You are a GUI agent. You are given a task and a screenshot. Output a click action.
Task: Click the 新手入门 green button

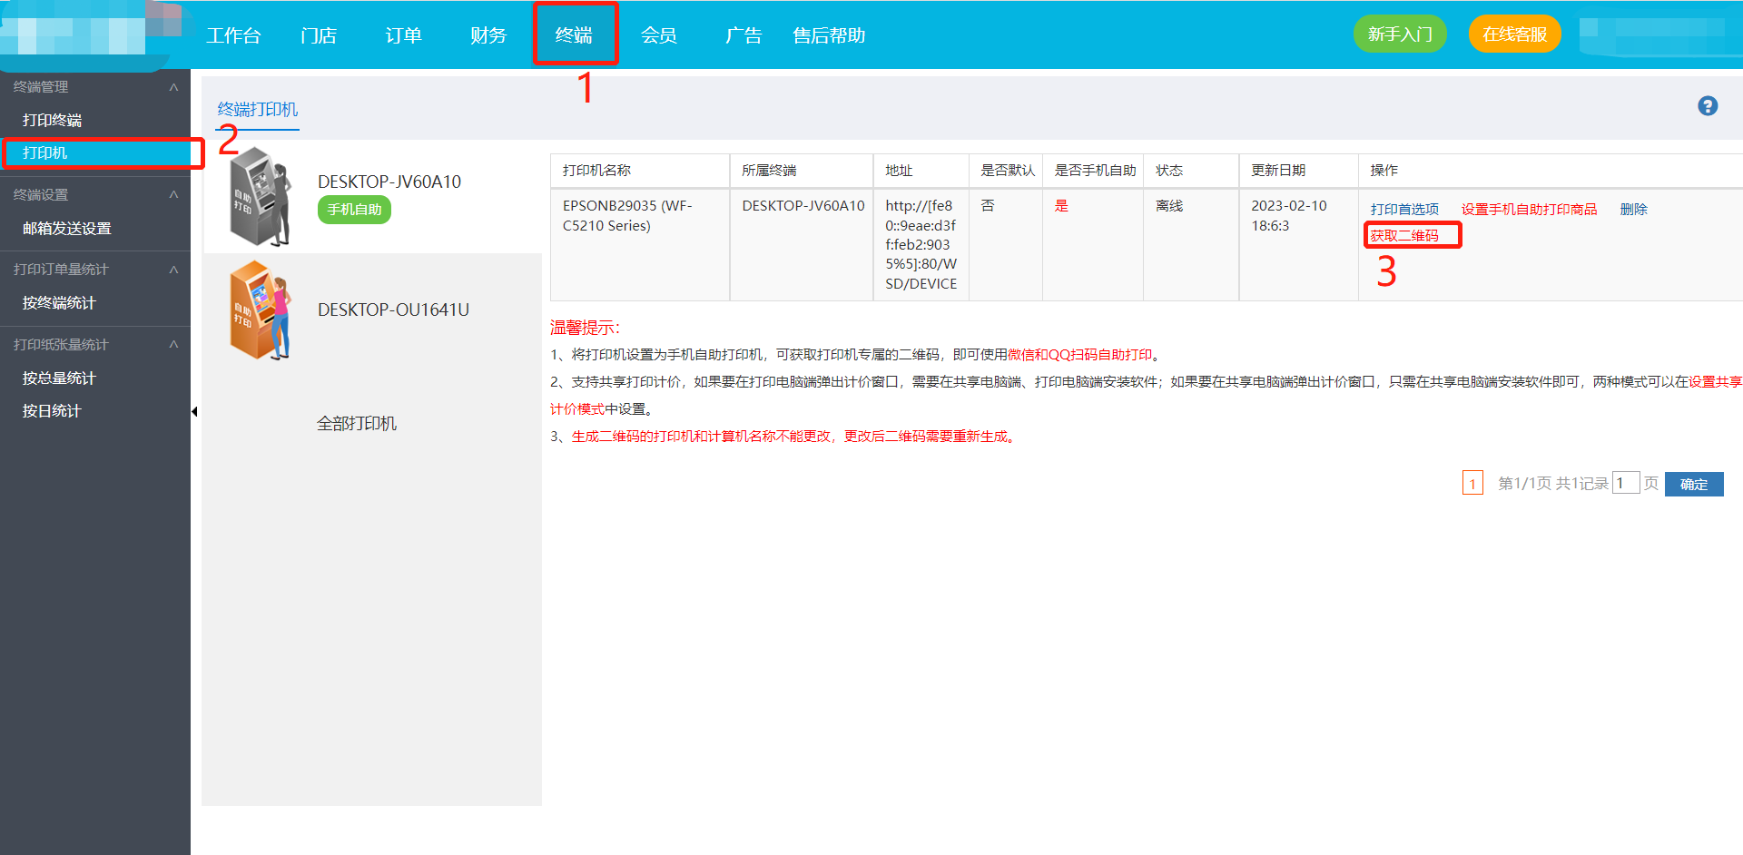[1400, 34]
